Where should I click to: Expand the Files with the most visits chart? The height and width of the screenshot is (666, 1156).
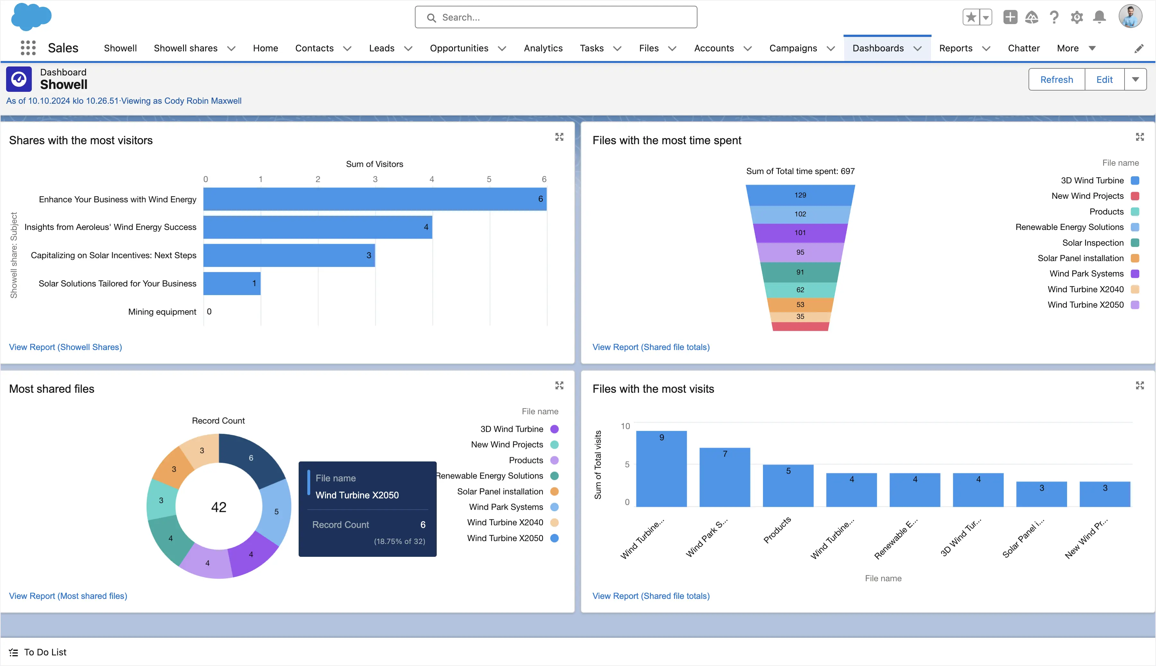click(x=1140, y=385)
